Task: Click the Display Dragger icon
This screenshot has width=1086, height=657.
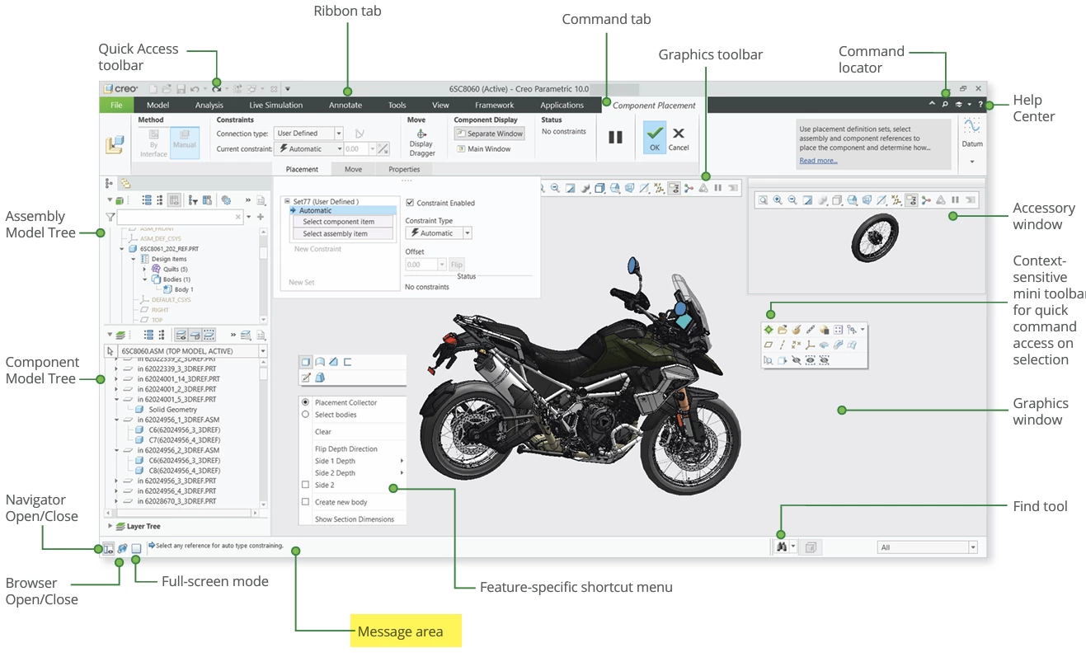Action: click(x=421, y=134)
